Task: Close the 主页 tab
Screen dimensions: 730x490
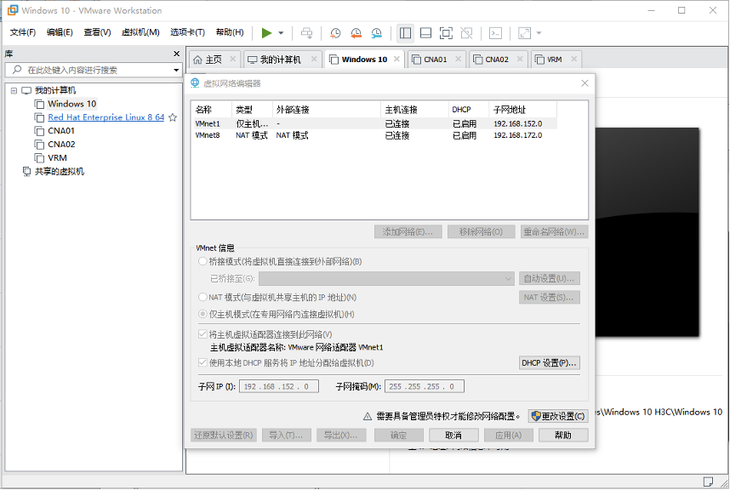Action: click(233, 59)
